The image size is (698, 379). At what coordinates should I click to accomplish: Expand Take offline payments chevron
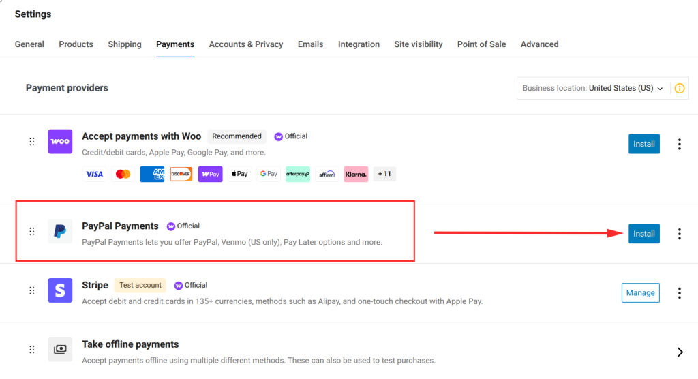pos(680,352)
